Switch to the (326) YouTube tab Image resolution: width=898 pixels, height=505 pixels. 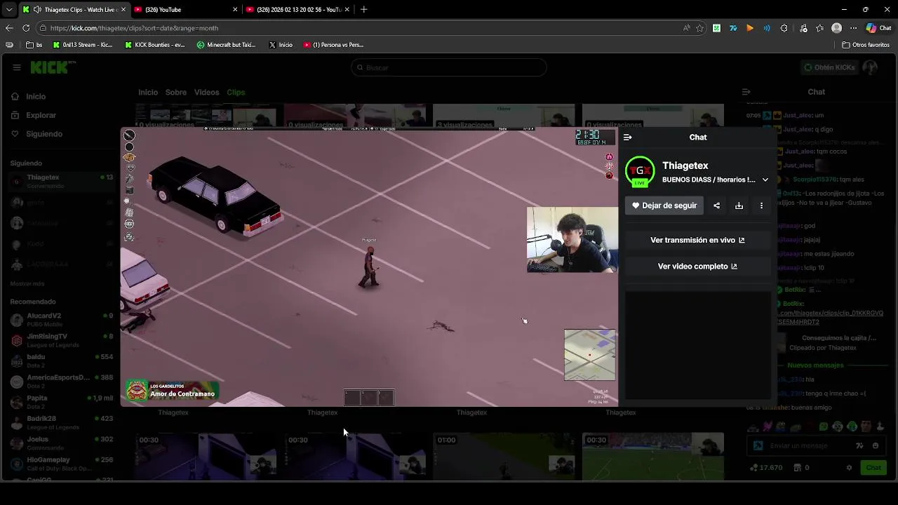coord(186,10)
